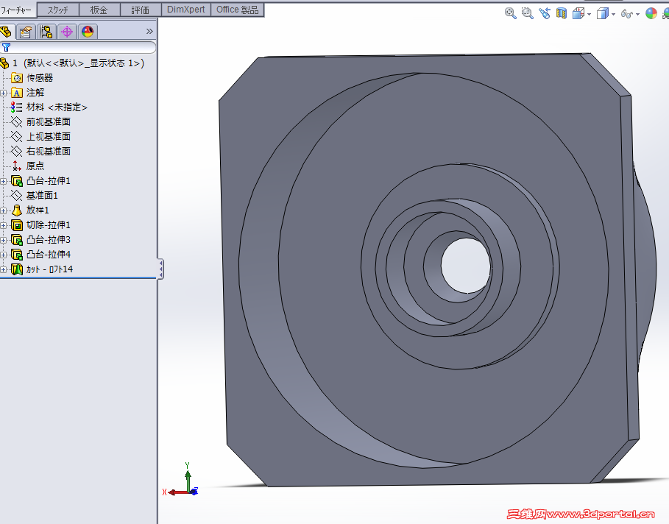The height and width of the screenshot is (524, 669).
Task: Select the 放样1 loft feature
Action: [x=38, y=210]
